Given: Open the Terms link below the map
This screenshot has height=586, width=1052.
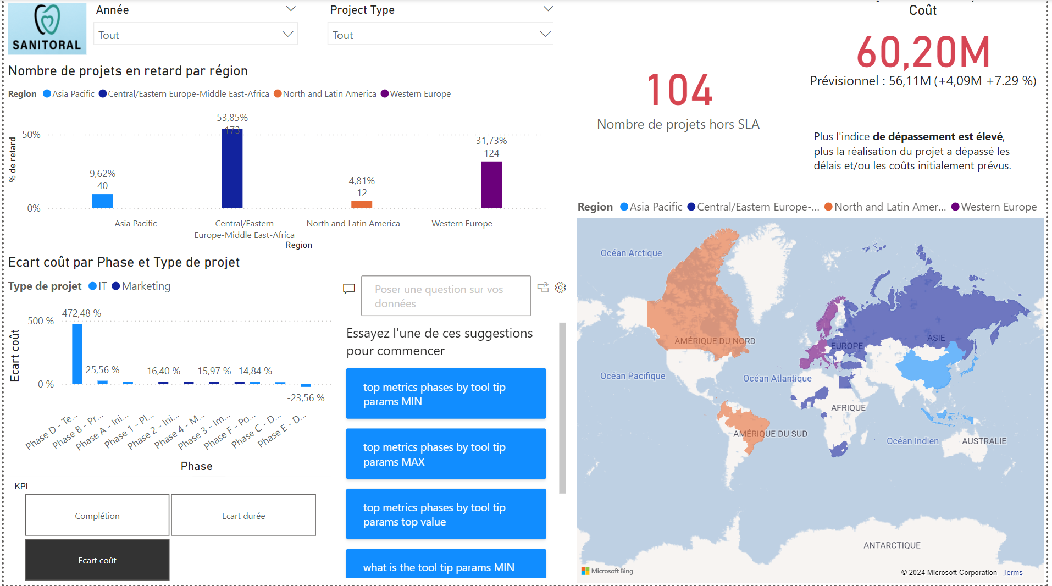Looking at the screenshot, I should click(1012, 572).
